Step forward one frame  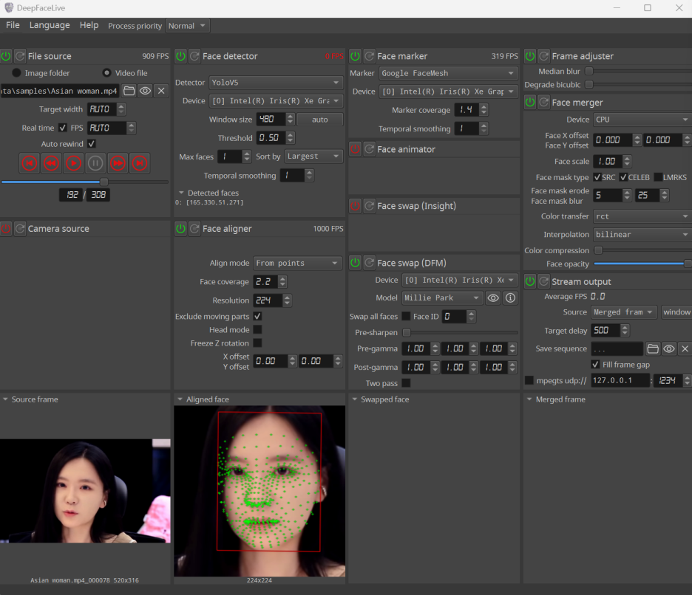(x=118, y=163)
